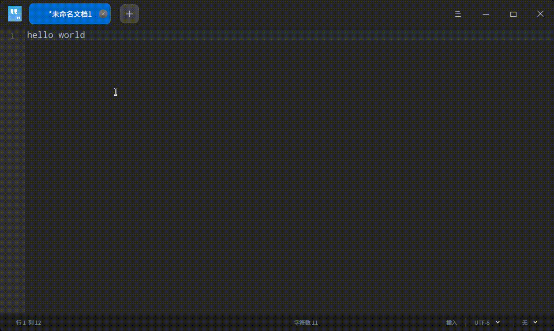Image resolution: width=554 pixels, height=331 pixels.
Task: Create a new document with the + icon
Action: pyautogui.click(x=129, y=14)
